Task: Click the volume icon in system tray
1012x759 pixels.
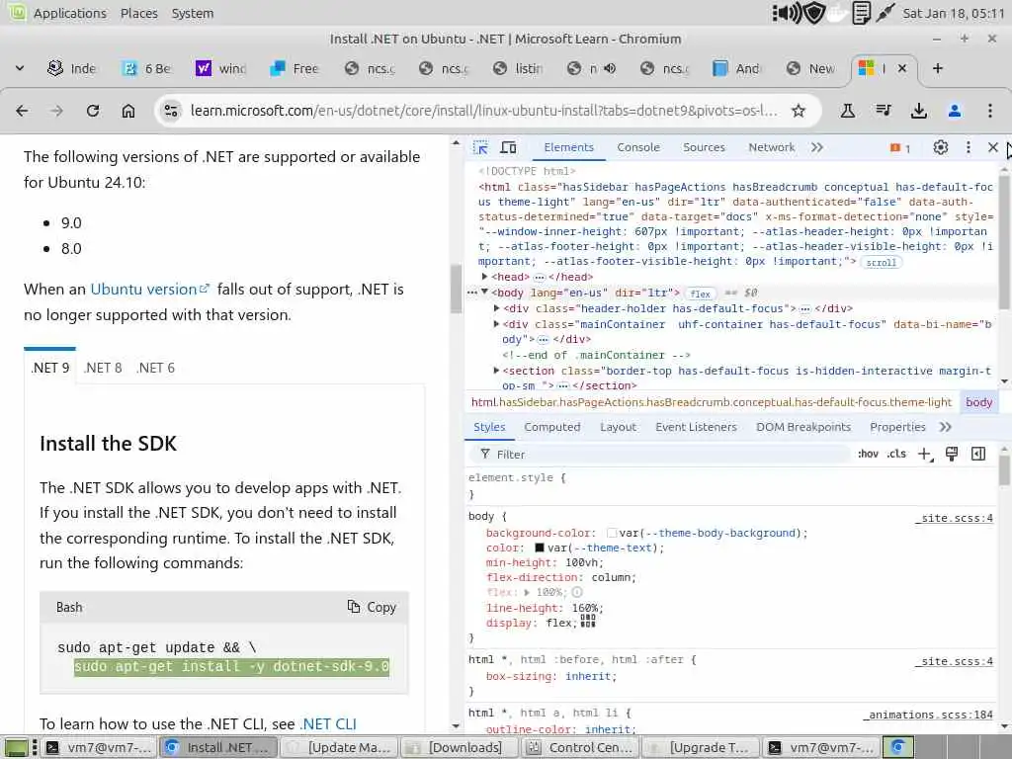Action: coord(787,13)
